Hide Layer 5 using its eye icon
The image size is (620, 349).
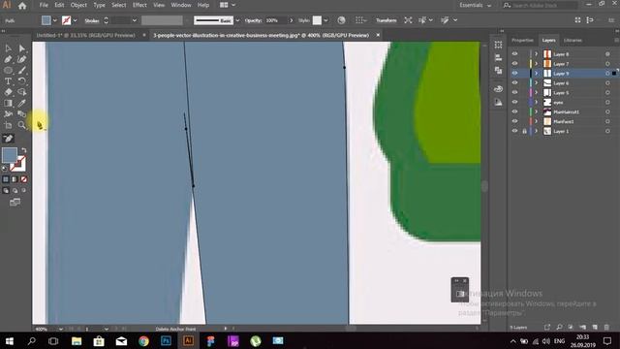(x=514, y=93)
